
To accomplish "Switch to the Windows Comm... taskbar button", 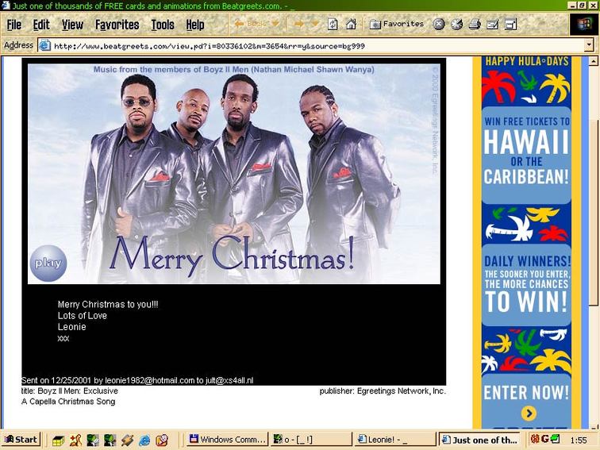I will coord(227,440).
